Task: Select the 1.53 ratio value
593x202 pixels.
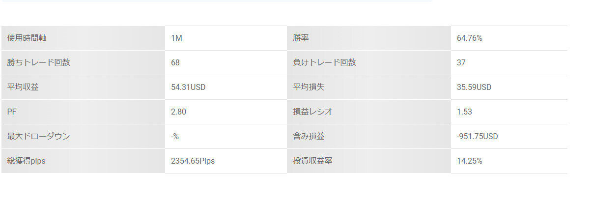Action: click(x=464, y=112)
